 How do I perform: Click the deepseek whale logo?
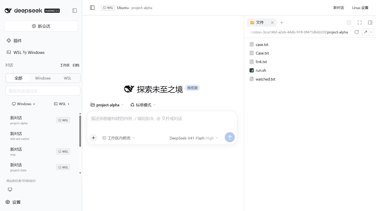tap(8, 11)
